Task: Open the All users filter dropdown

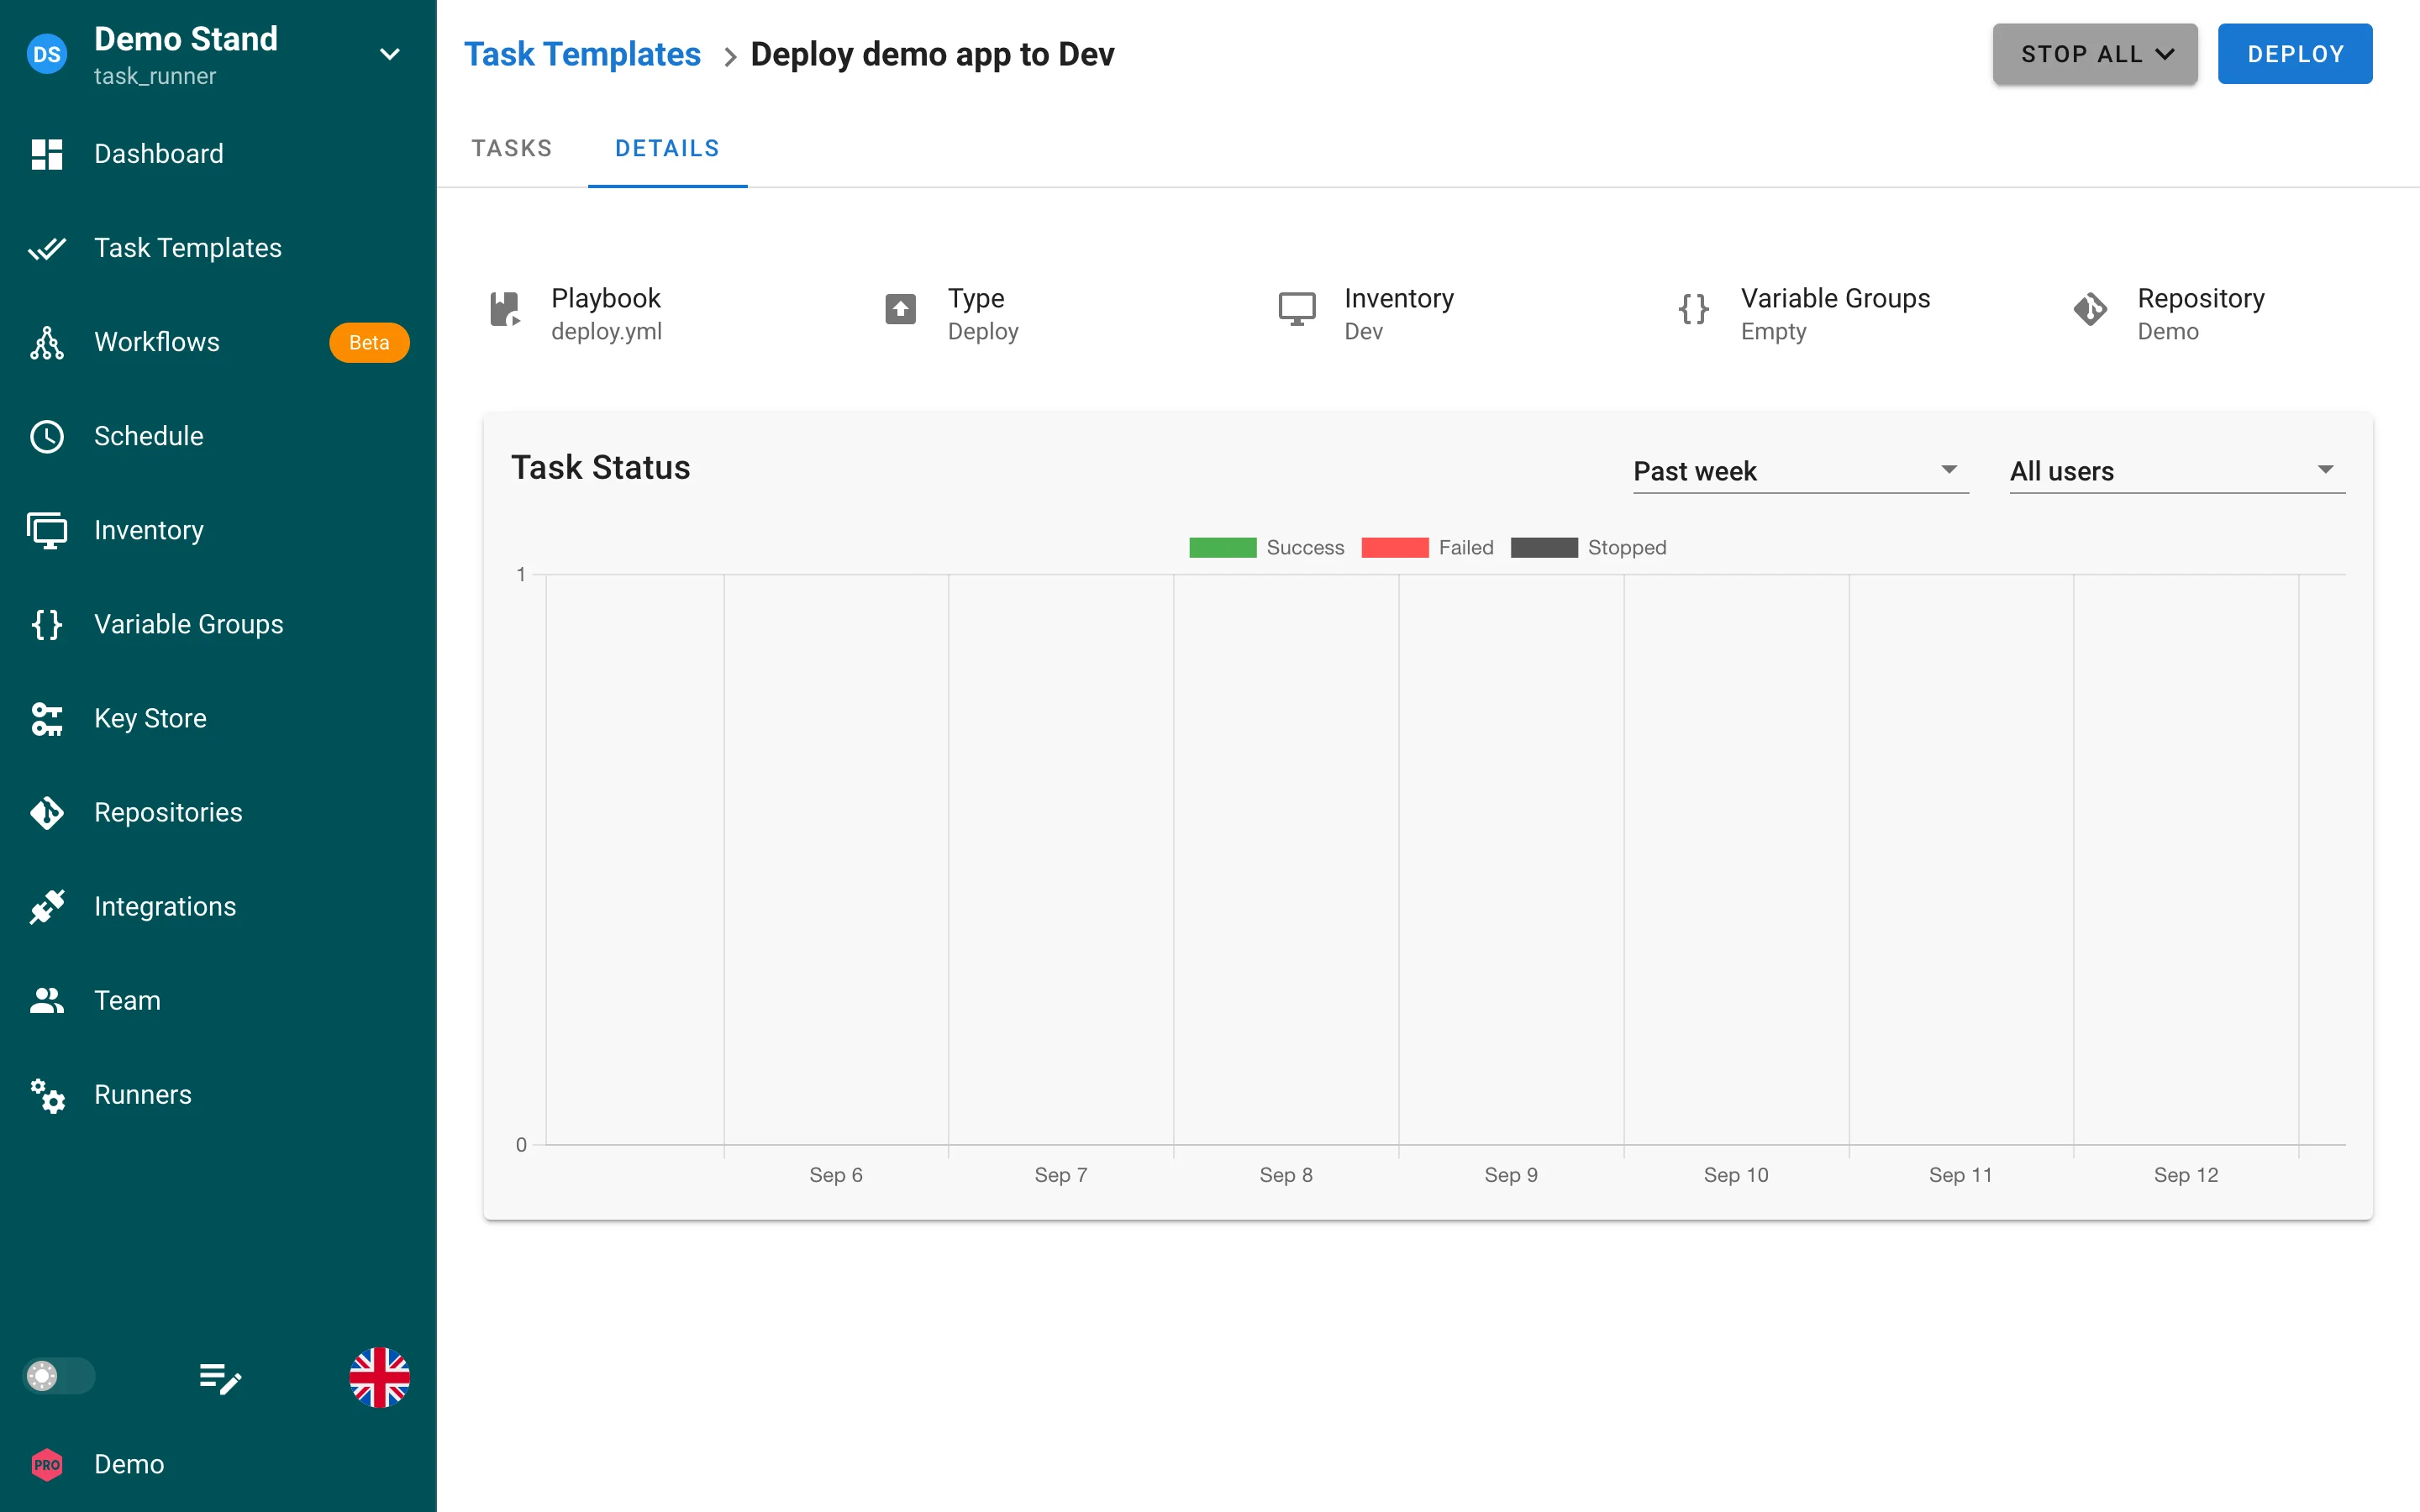Action: coord(2177,470)
